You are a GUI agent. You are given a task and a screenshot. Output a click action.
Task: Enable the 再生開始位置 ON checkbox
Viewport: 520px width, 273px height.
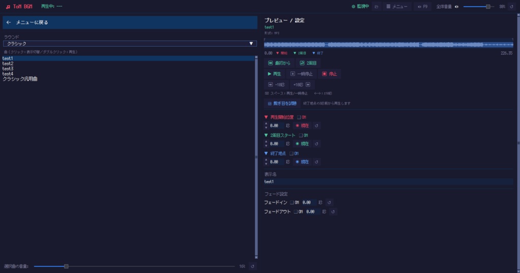coord(299,117)
